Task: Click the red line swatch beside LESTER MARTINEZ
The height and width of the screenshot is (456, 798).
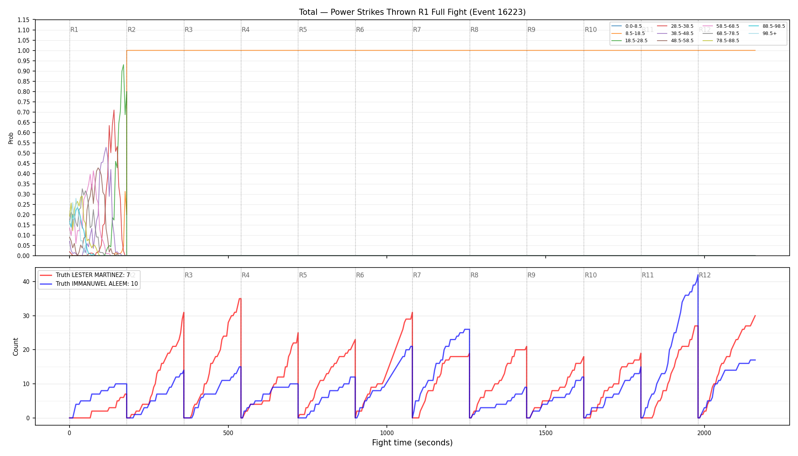Action: click(x=46, y=275)
